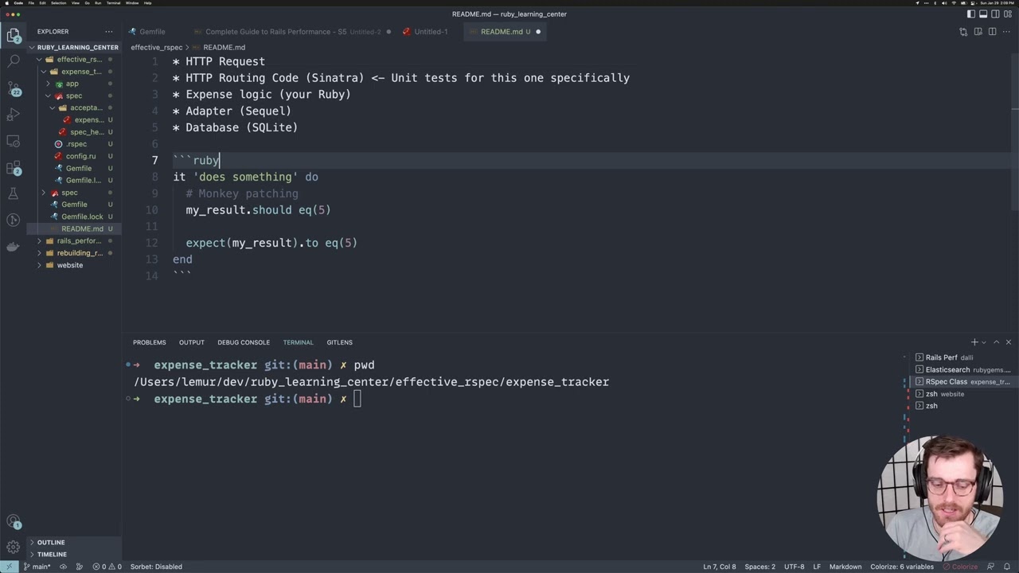1019x573 pixels.
Task: Open the Manage gear icon
Action: 13,548
